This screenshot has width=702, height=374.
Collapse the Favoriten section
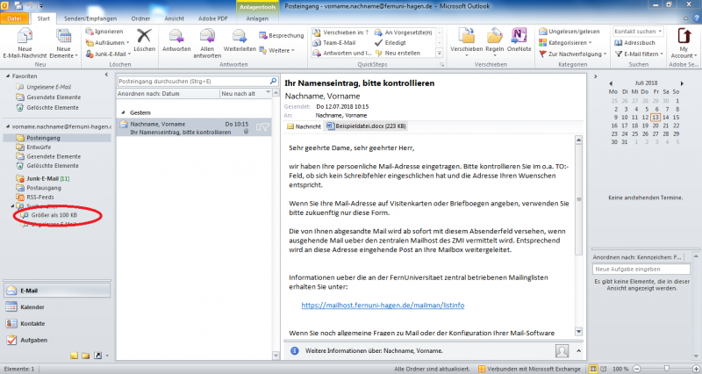click(8, 76)
